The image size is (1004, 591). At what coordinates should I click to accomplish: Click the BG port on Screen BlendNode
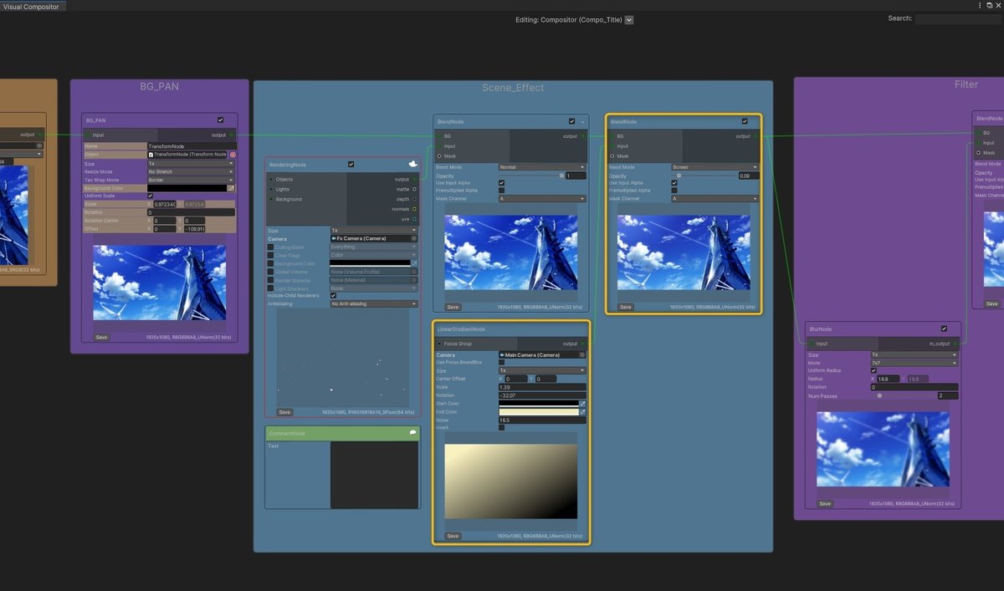613,135
